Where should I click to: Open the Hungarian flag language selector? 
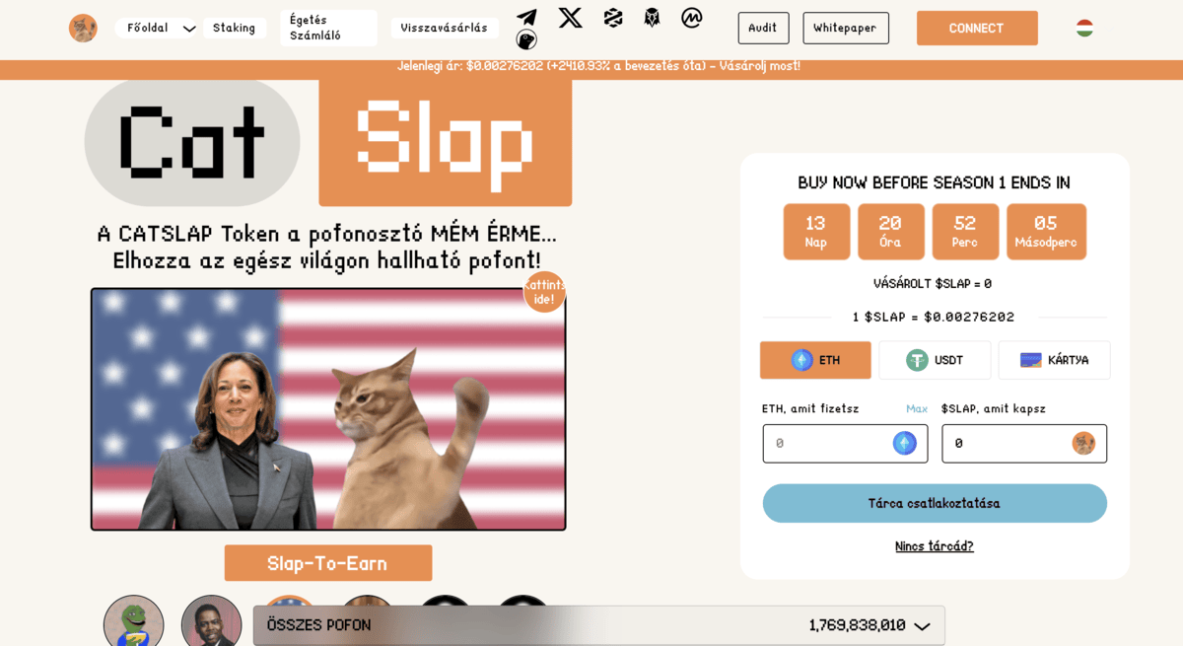click(1084, 28)
